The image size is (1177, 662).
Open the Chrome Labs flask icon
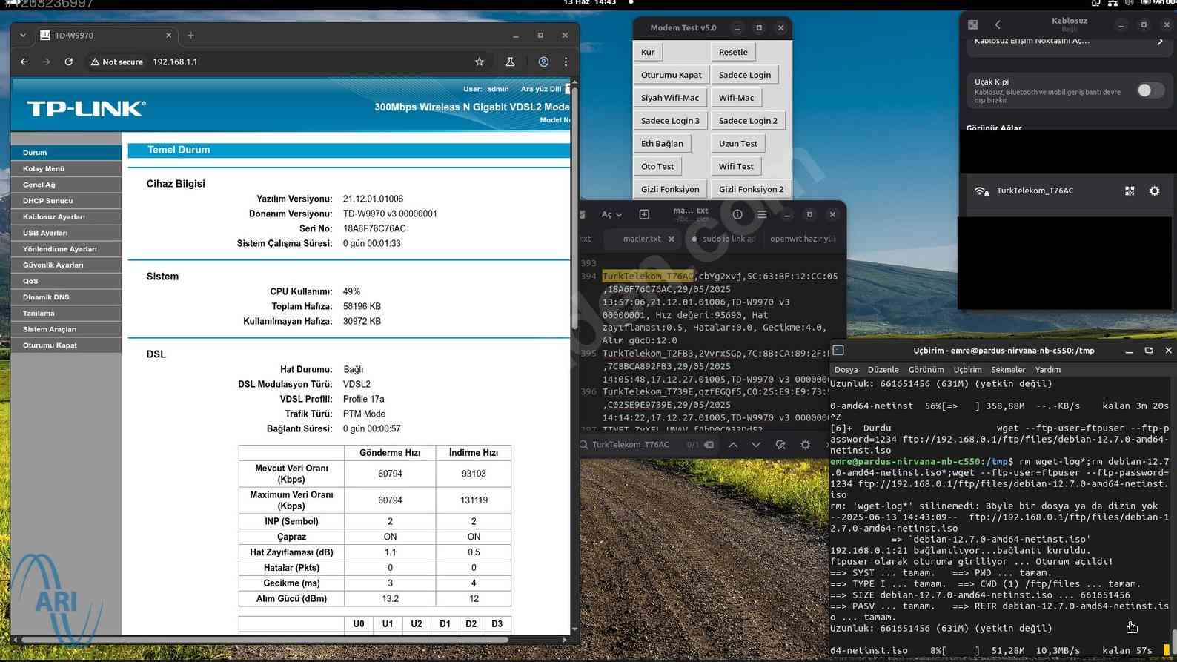click(x=510, y=62)
